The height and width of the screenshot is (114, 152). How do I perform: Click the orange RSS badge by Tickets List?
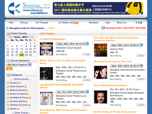click(x=76, y=23)
